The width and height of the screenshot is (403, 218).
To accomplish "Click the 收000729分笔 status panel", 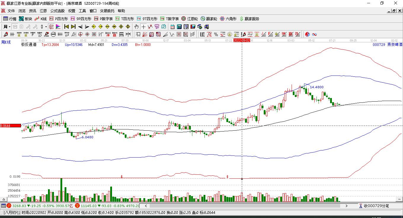I will 373,206.
